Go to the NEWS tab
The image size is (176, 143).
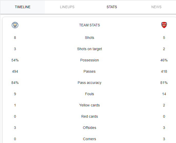pos(156,7)
